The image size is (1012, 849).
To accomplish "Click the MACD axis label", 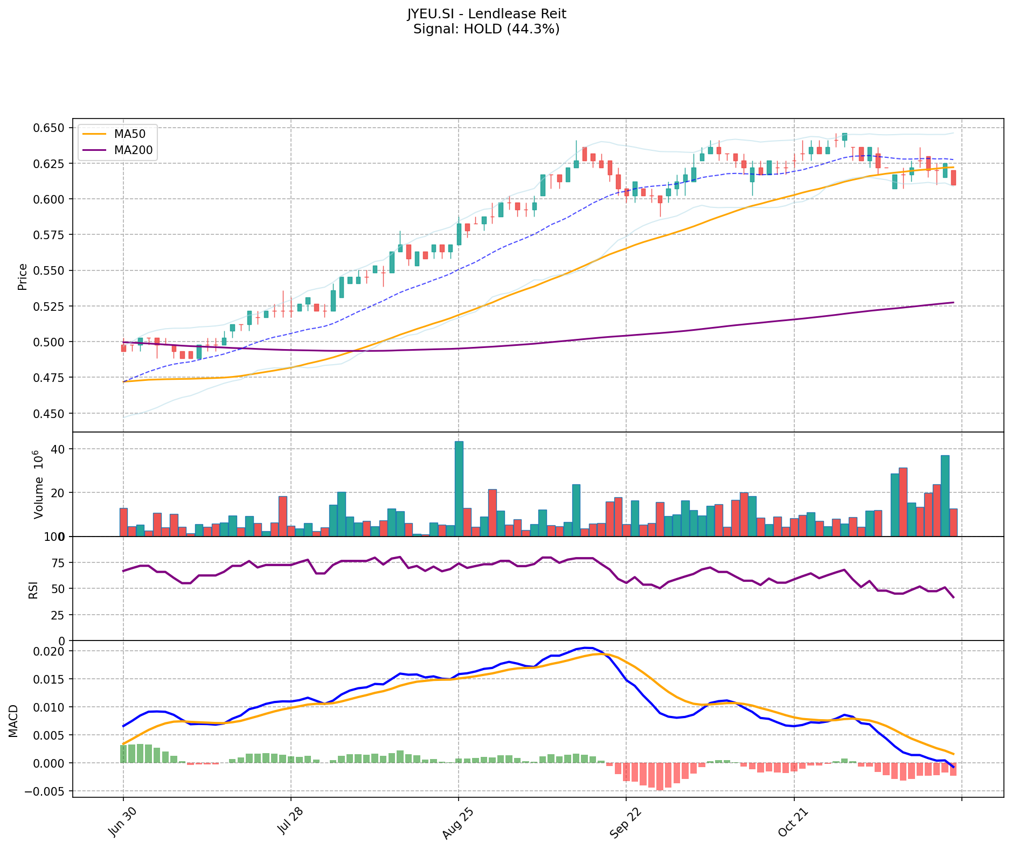I will (13, 720).
